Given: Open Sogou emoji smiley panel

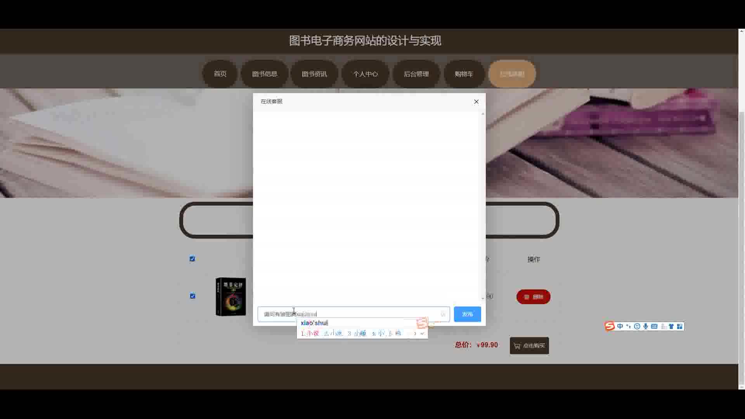Looking at the screenshot, I should 637,326.
